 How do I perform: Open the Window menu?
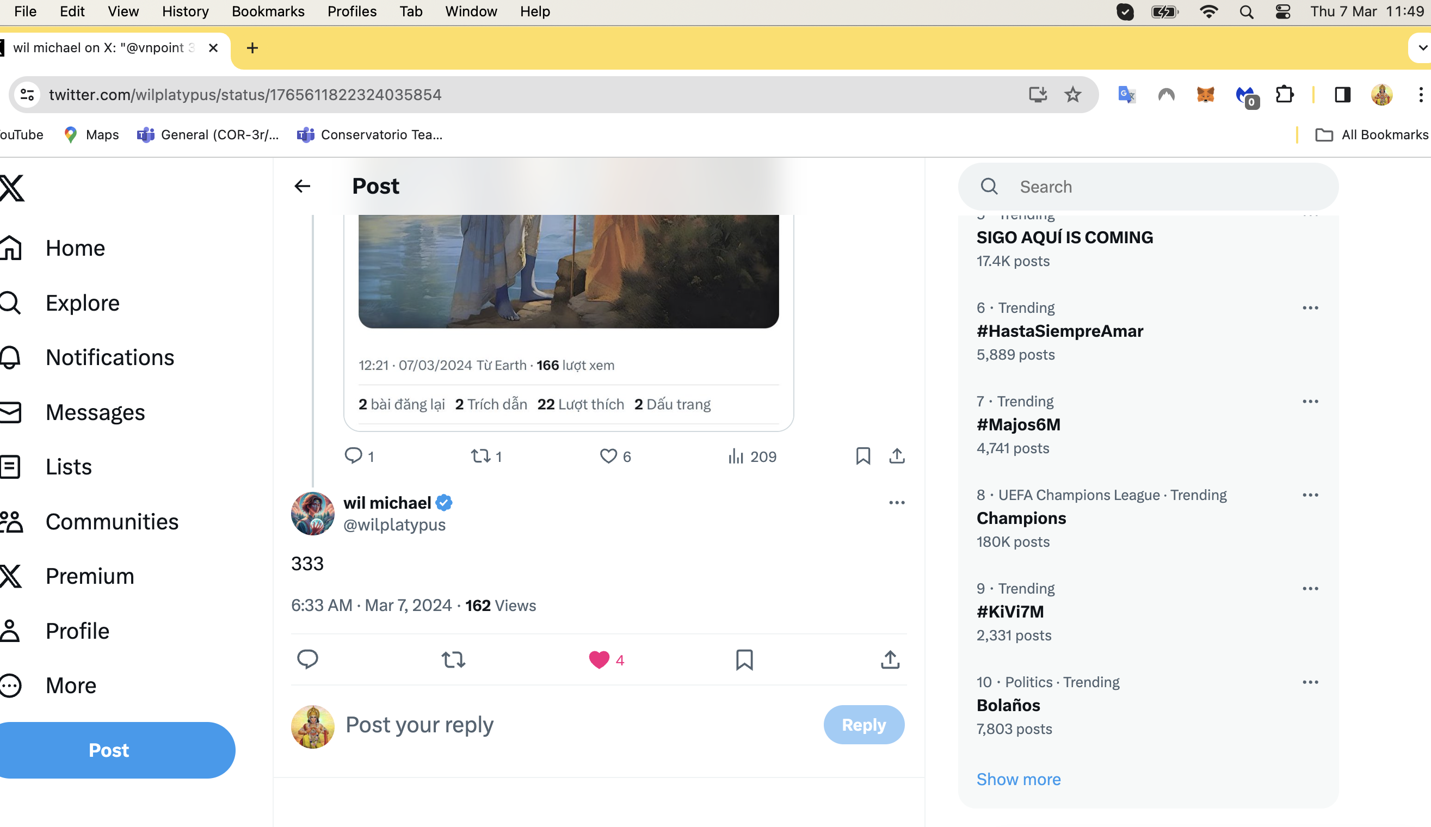(x=471, y=11)
